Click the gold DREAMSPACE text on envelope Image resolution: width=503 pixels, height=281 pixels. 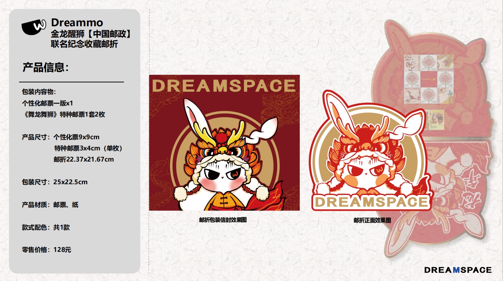click(224, 86)
